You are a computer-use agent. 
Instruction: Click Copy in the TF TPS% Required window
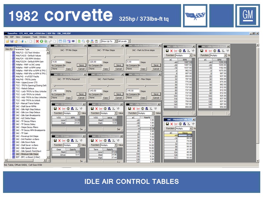pos(68,98)
